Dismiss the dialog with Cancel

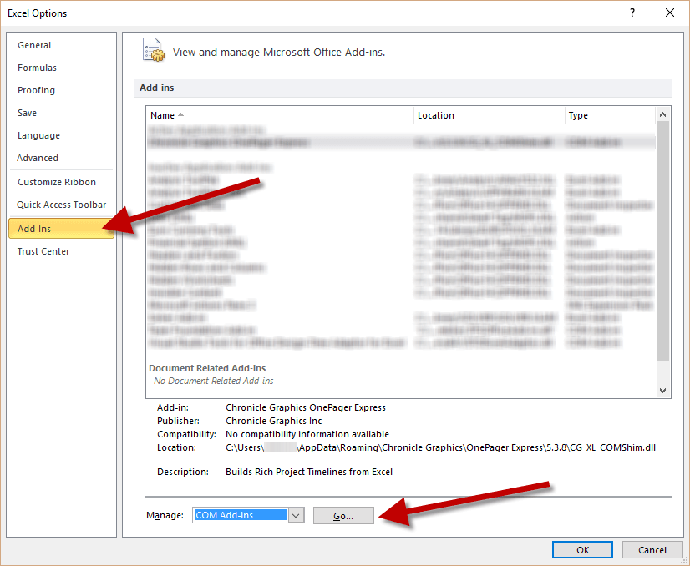point(652,549)
